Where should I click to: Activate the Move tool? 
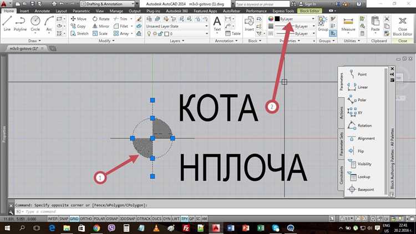[x=79, y=19]
